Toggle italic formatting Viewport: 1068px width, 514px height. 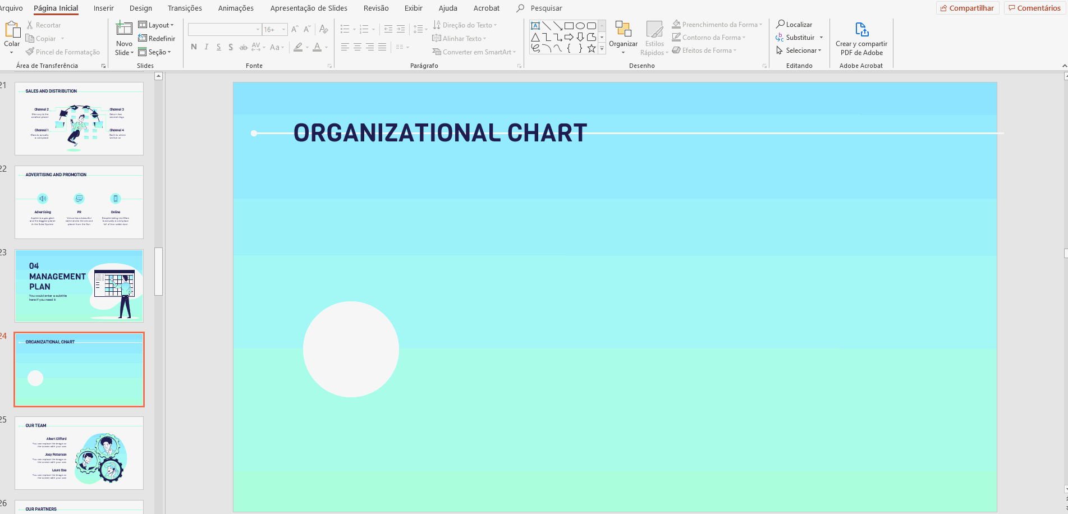pyautogui.click(x=207, y=47)
